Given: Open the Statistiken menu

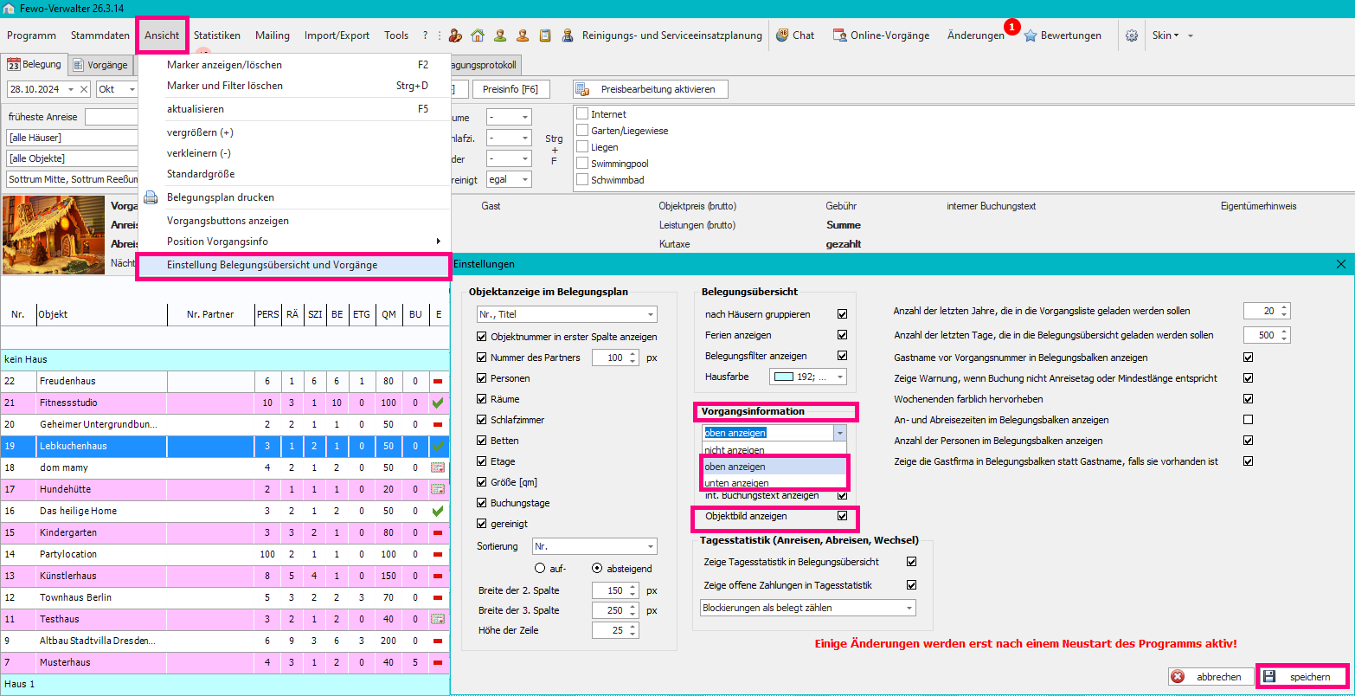Looking at the screenshot, I should click(x=217, y=35).
